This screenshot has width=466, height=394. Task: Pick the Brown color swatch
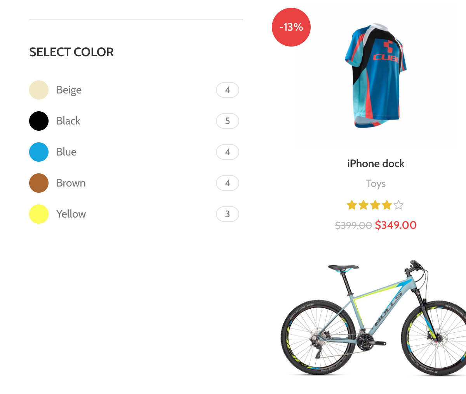pos(39,183)
